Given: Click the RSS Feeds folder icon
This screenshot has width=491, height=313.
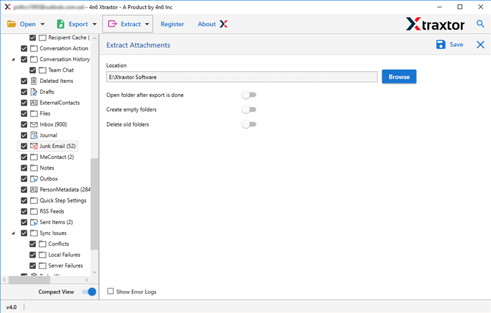Looking at the screenshot, I should (x=34, y=212).
